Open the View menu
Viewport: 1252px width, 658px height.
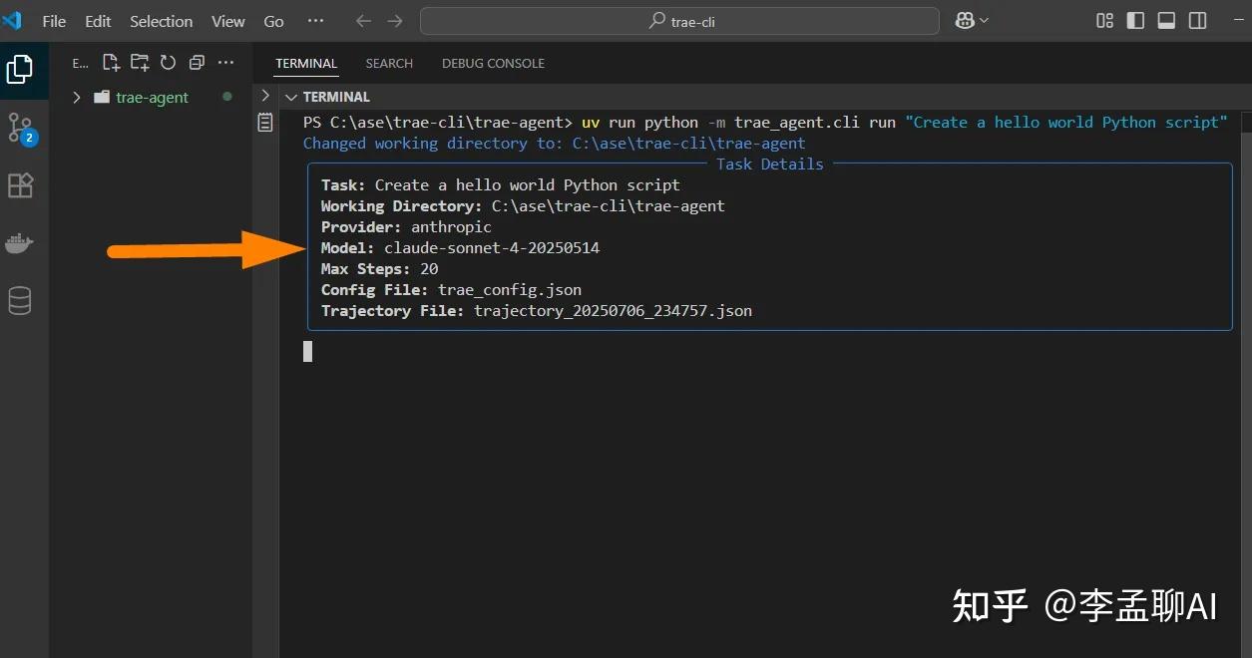pos(227,21)
